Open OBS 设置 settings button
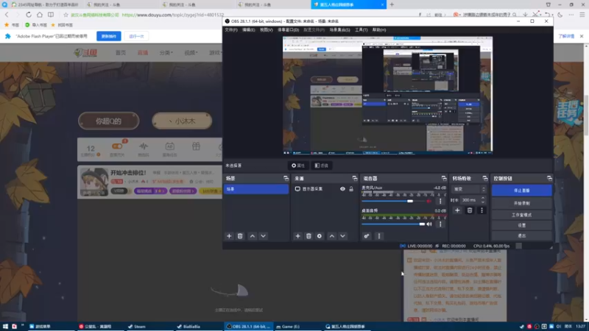This screenshot has width=589, height=331. click(522, 225)
